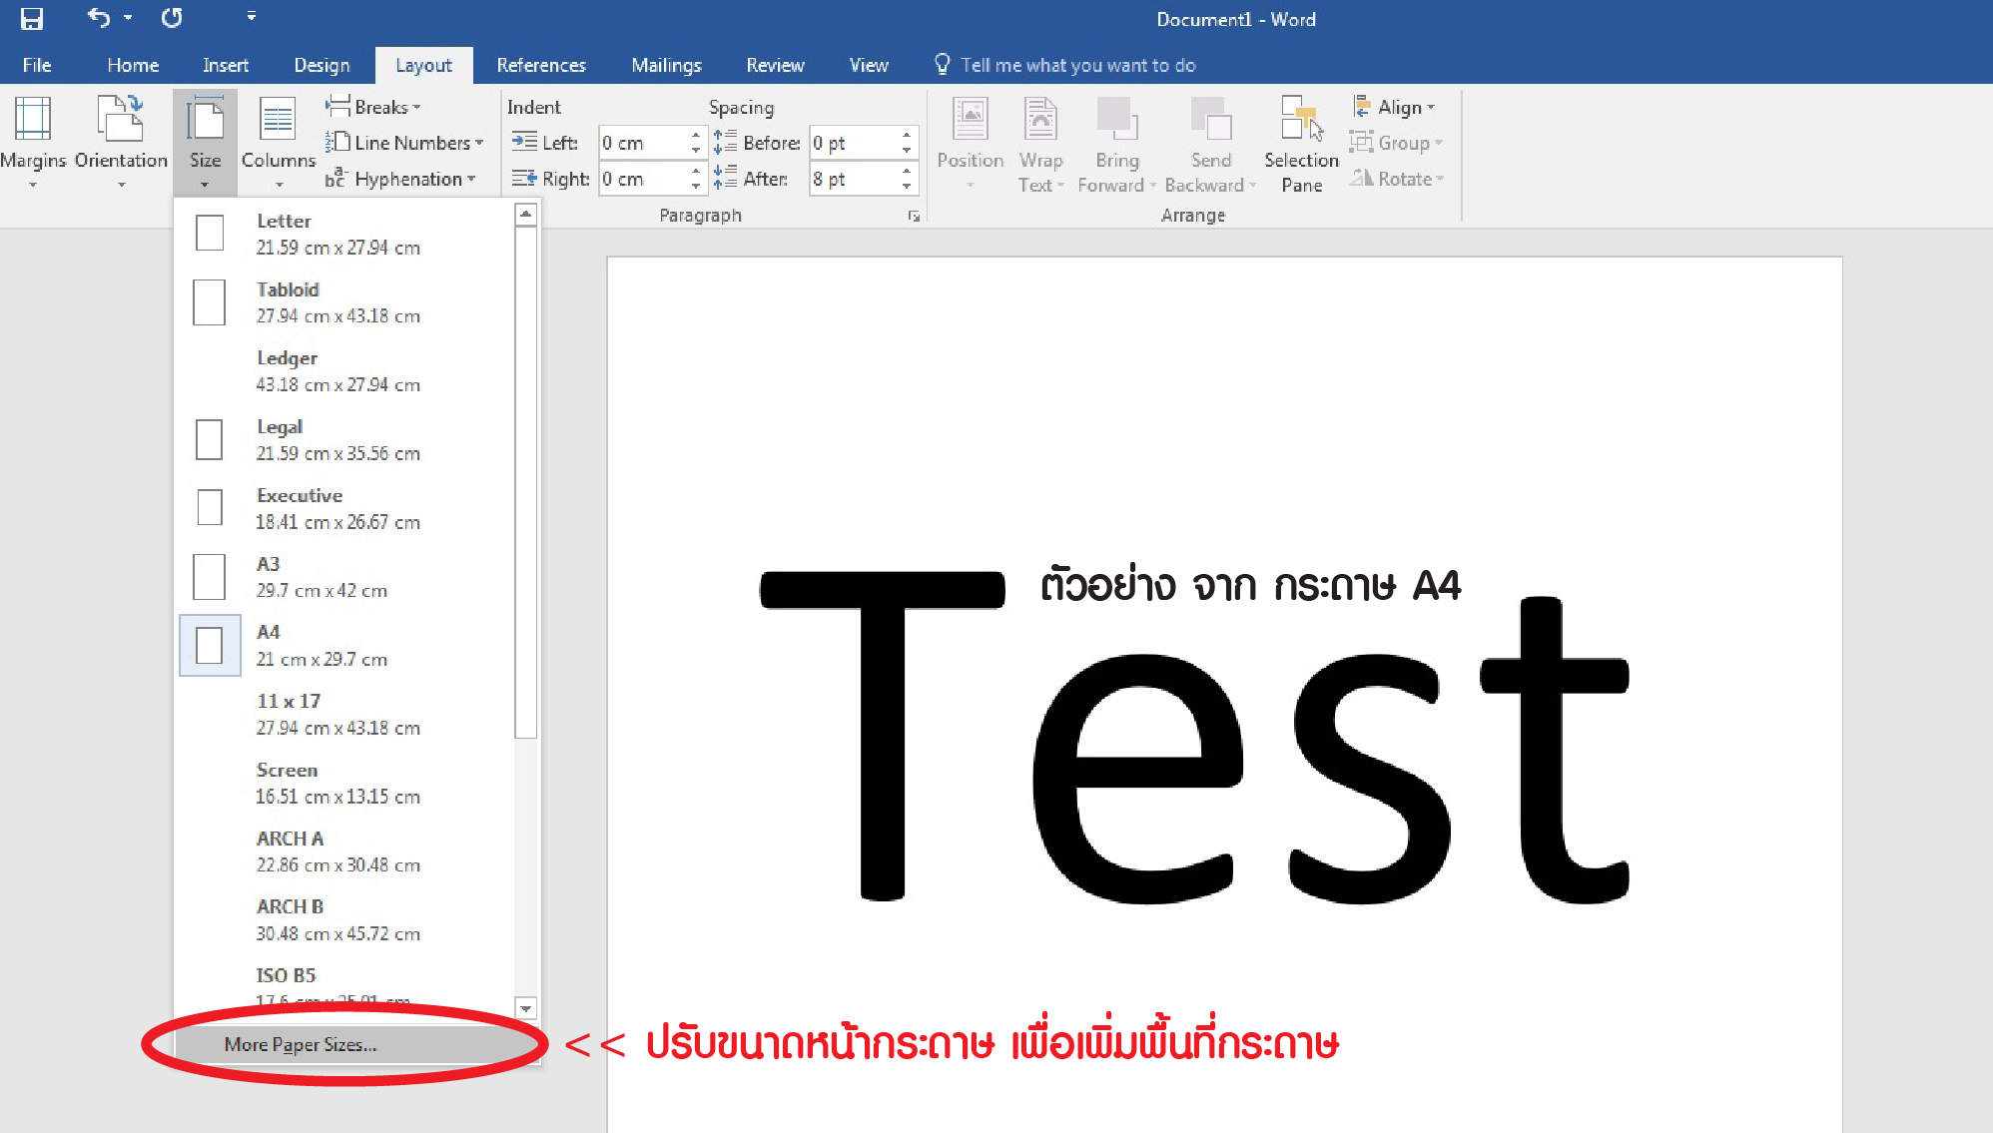Select Tabloid paper size
The height and width of the screenshot is (1133, 1993).
click(345, 302)
